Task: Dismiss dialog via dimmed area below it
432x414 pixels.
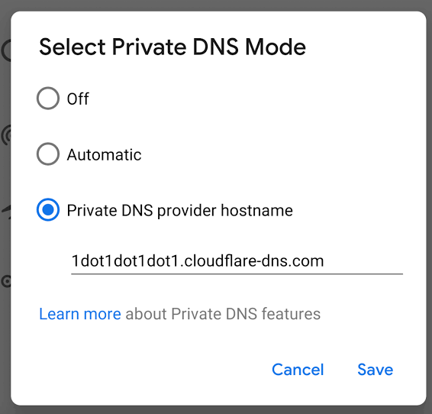Action: click(216, 410)
